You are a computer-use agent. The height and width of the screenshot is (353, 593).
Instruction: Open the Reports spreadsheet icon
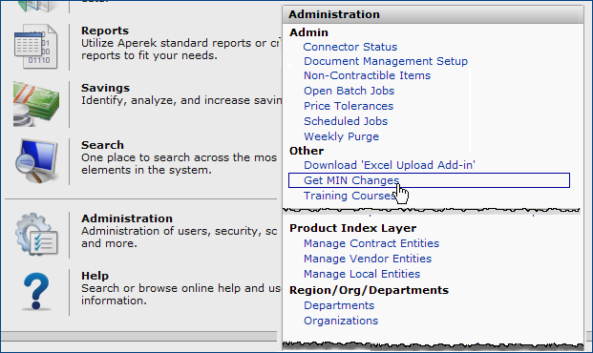pyautogui.click(x=36, y=47)
